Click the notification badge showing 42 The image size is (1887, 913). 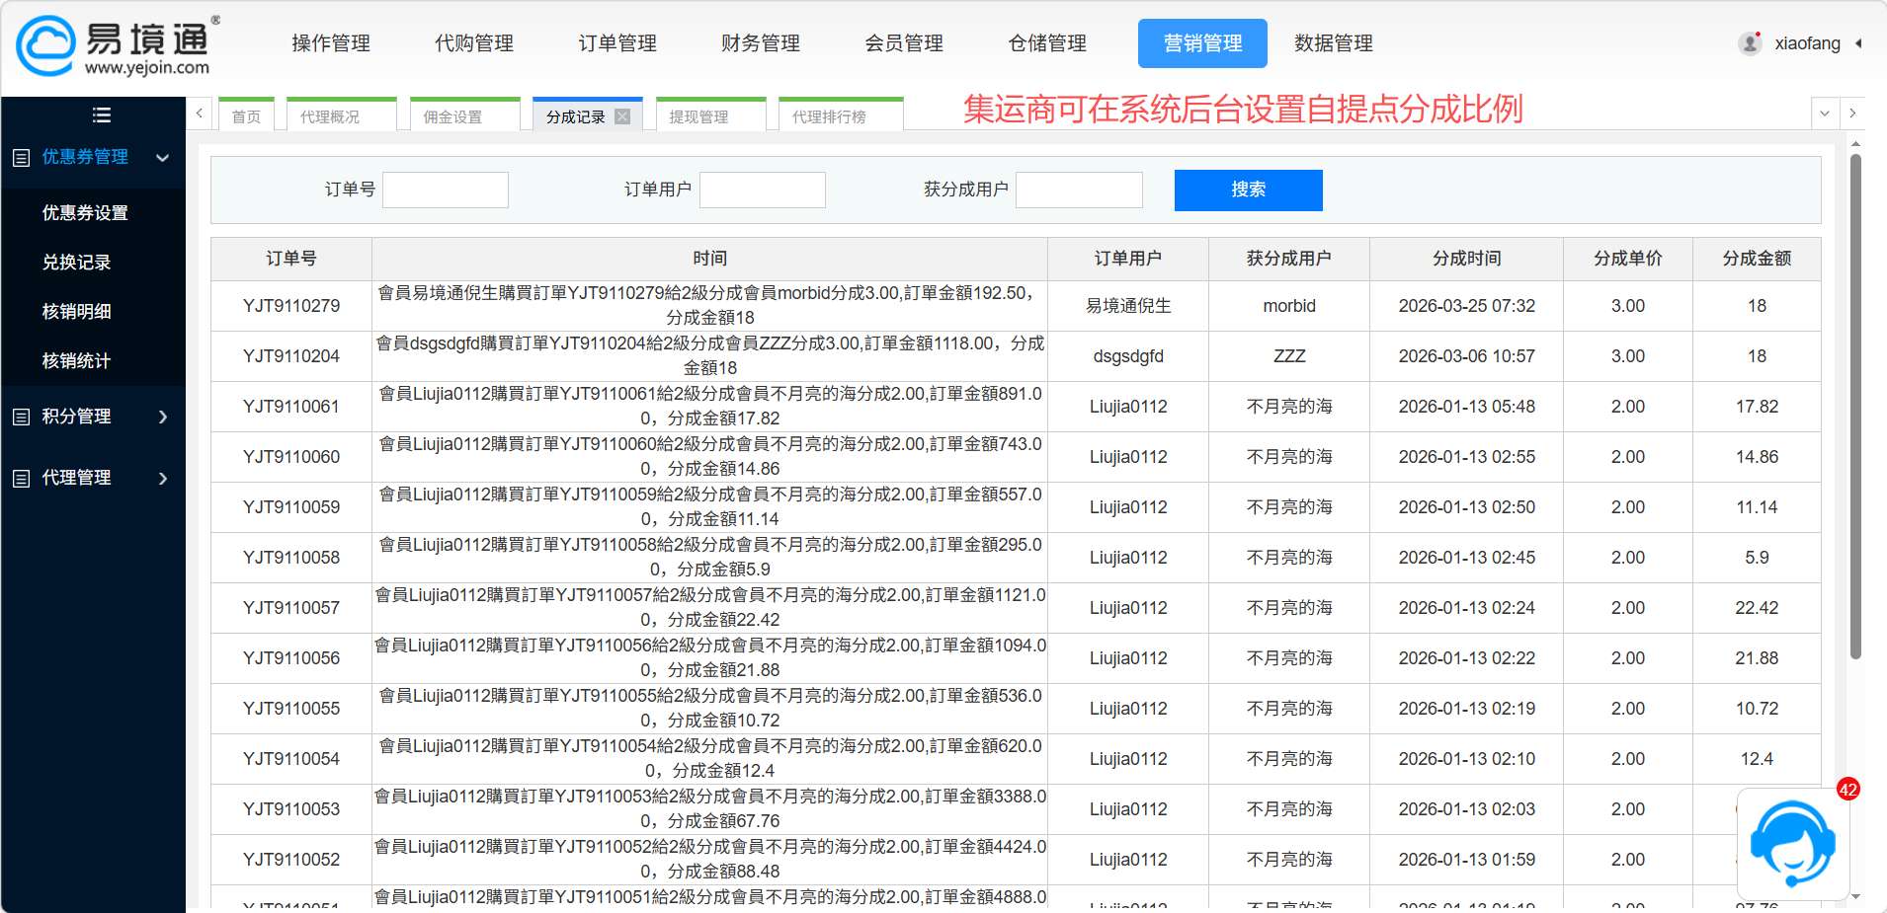pyautogui.click(x=1847, y=789)
